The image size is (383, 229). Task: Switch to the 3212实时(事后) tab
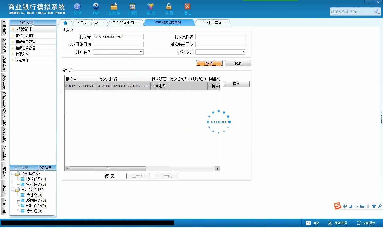[x=88, y=23]
